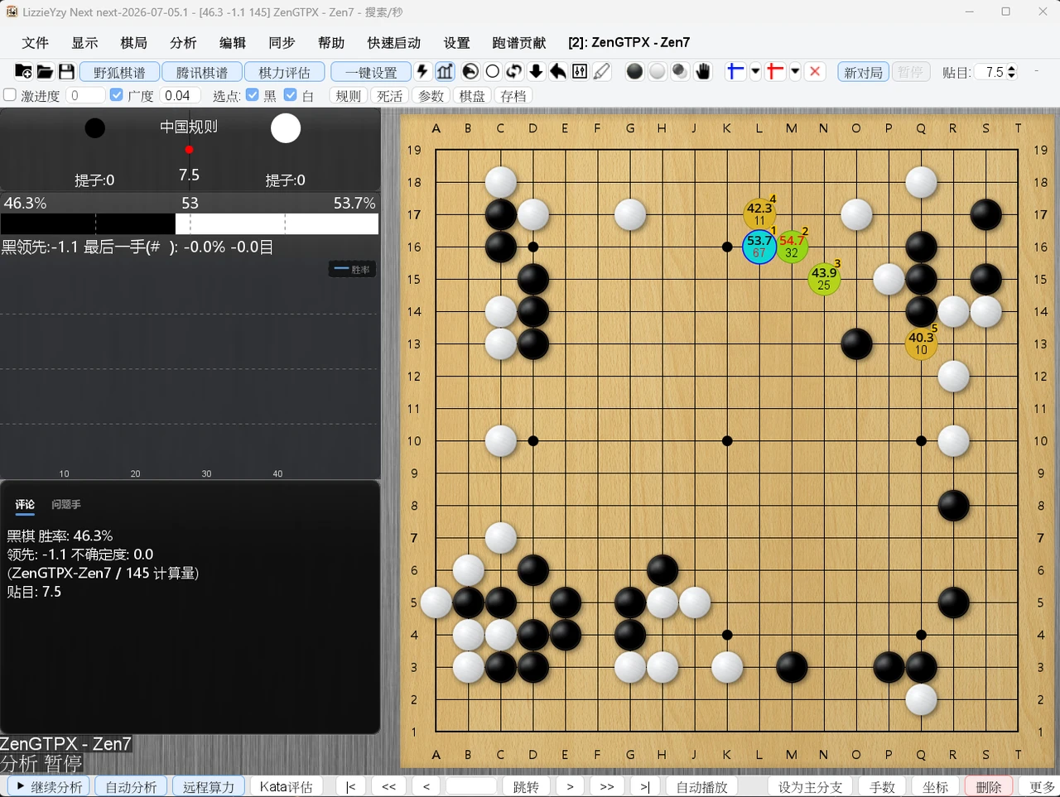
Task: Click the 删除 button
Action: point(989,786)
